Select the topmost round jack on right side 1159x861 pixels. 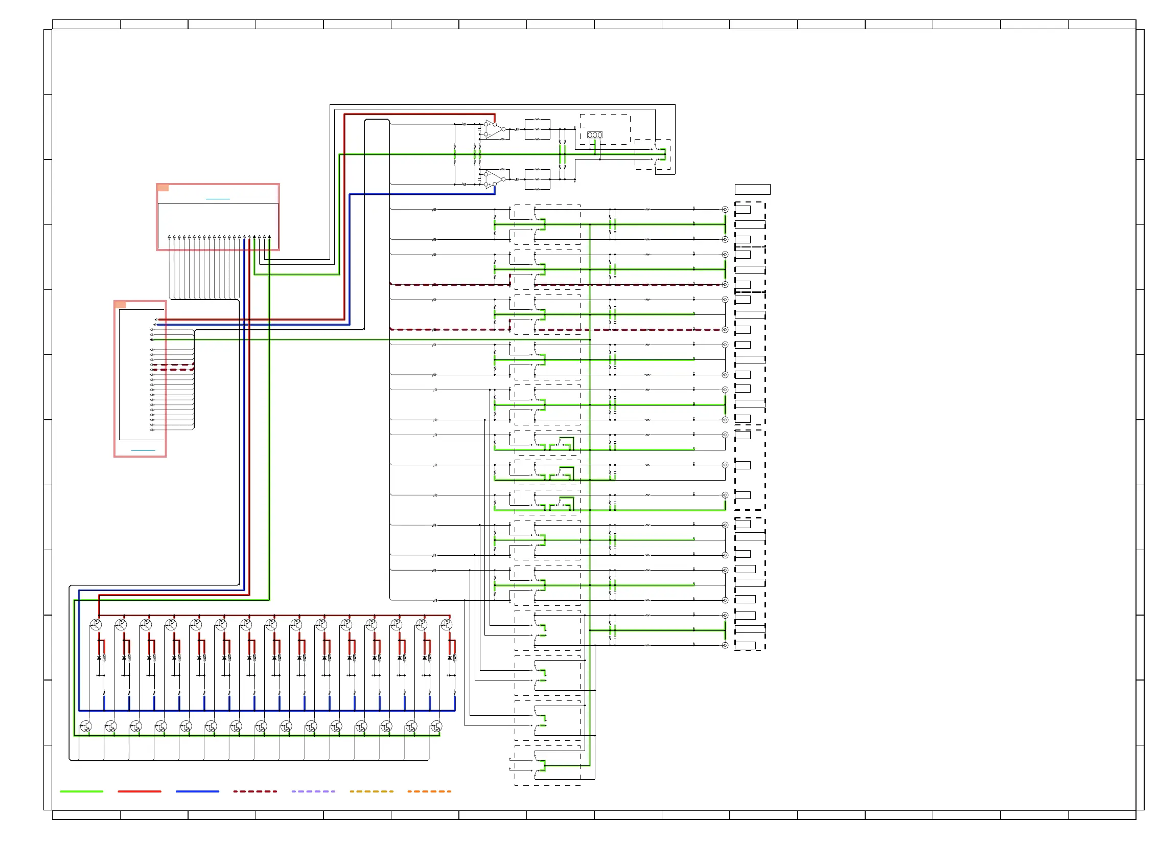725,210
